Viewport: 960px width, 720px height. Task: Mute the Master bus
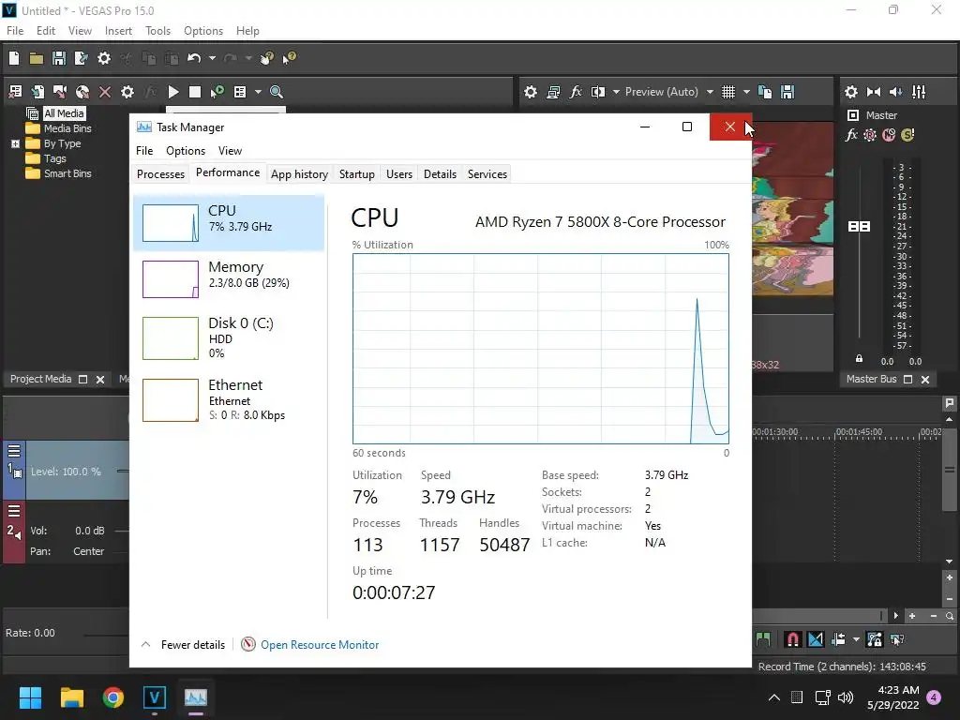[889, 135]
